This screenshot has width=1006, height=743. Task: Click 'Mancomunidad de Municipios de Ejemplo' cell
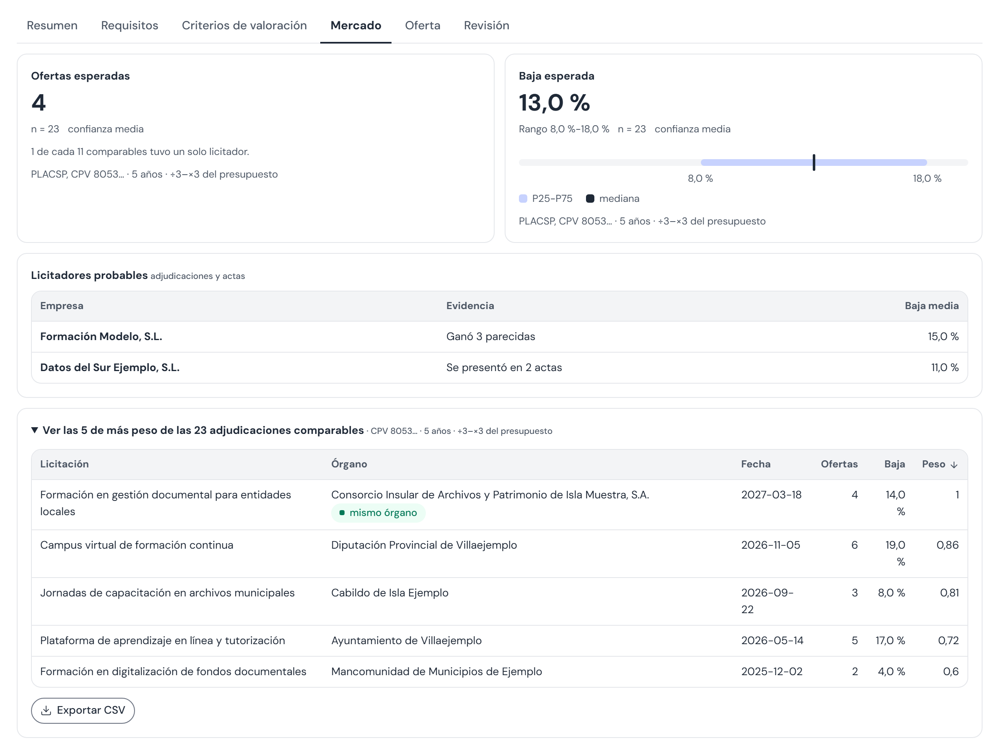point(437,672)
